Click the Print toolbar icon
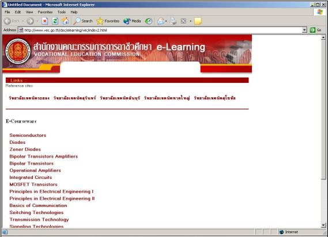328x237 pixels. coord(173,21)
